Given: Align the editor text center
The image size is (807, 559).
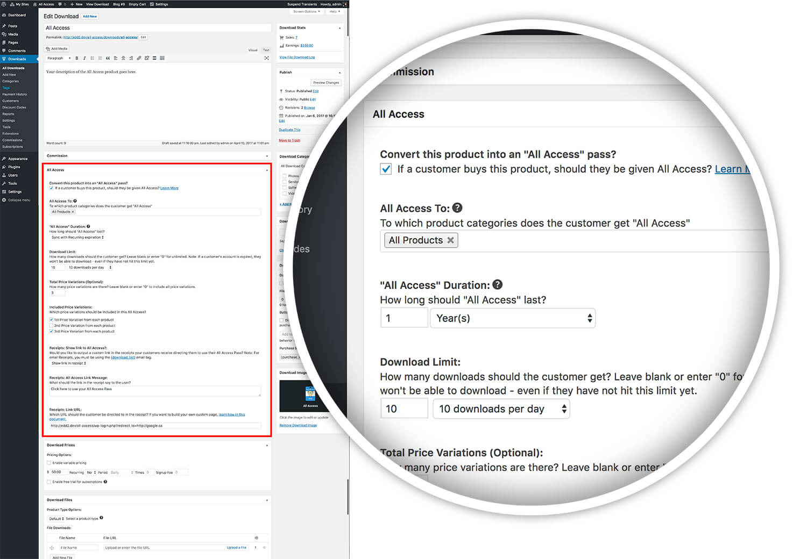Looking at the screenshot, I should click(x=123, y=58).
